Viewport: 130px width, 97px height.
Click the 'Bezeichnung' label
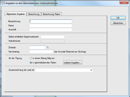(14, 21)
